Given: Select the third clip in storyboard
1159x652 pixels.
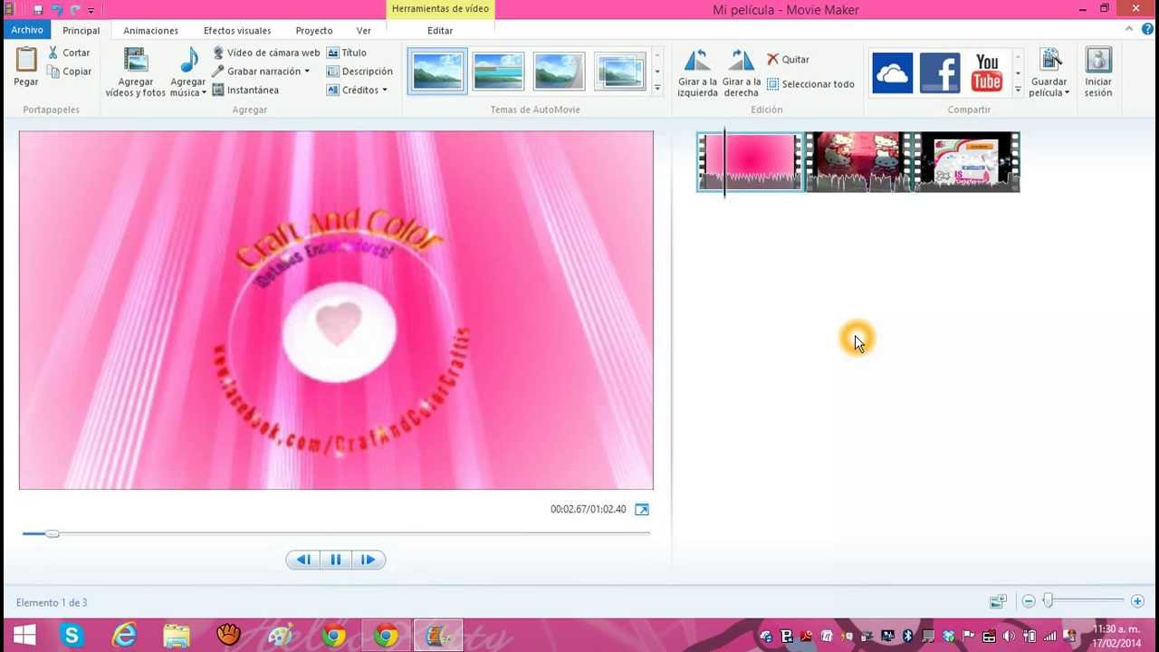Looking at the screenshot, I should pos(967,162).
